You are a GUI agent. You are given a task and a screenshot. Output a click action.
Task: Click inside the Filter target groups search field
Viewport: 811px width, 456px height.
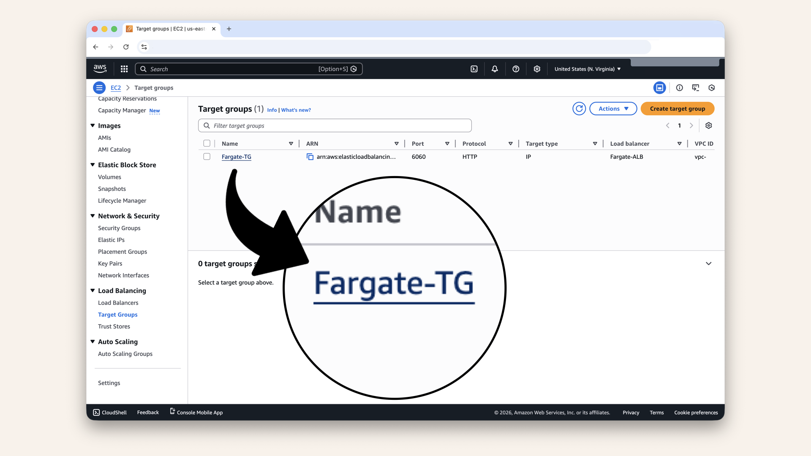click(335, 125)
